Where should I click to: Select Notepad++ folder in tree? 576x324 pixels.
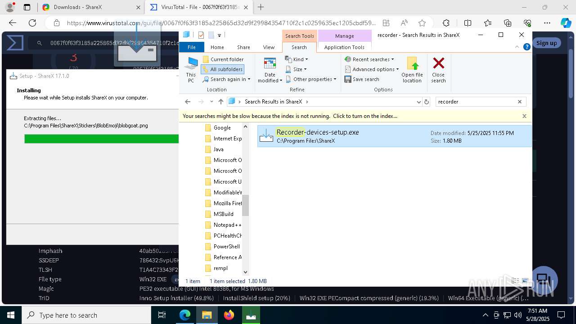coord(227,225)
